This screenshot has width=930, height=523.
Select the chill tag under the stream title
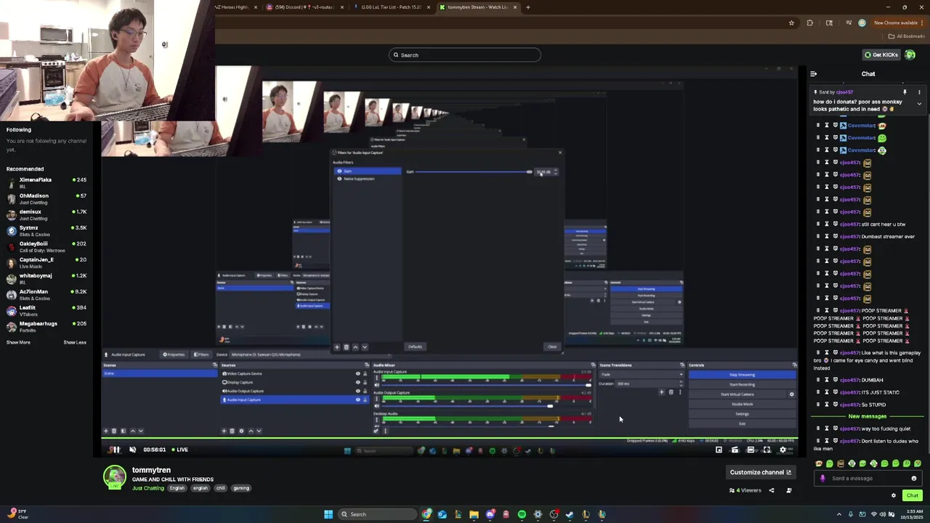pos(220,488)
